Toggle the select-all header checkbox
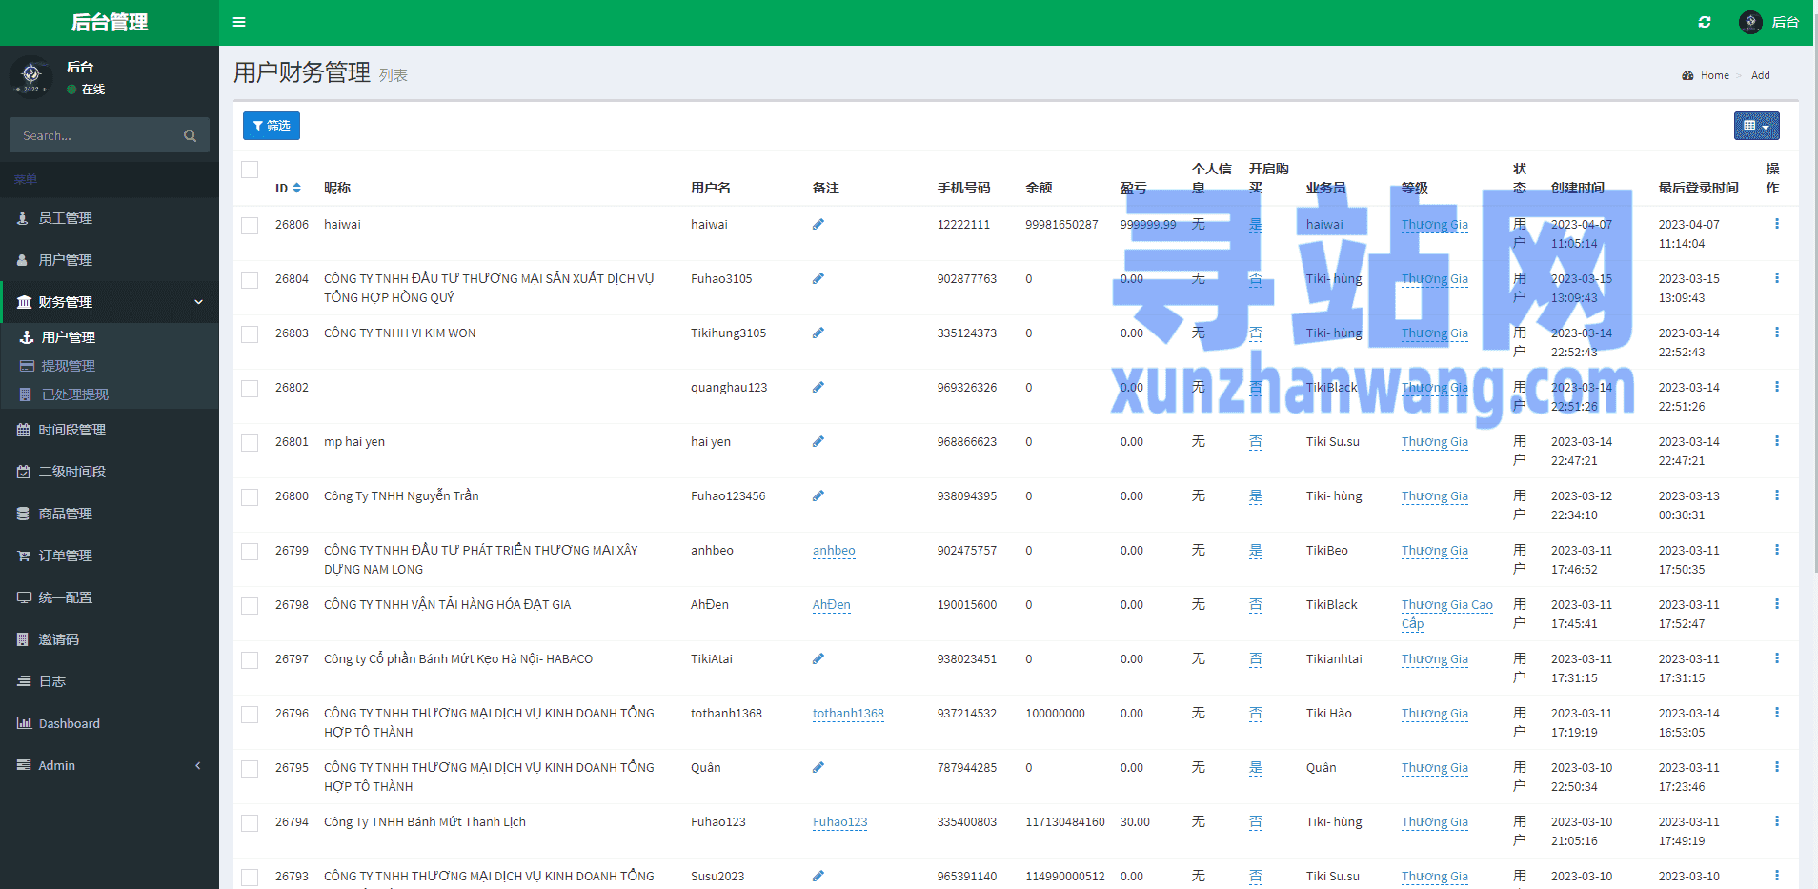This screenshot has height=889, width=1818. point(250,170)
